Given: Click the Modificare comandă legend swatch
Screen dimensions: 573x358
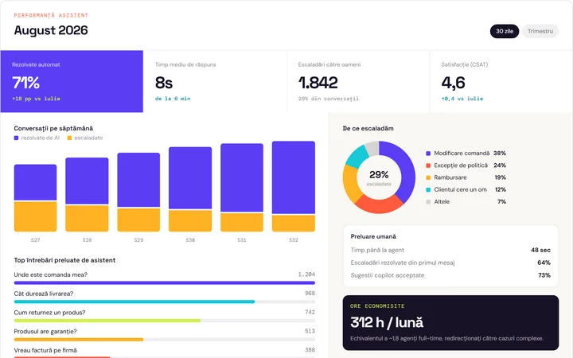Looking at the screenshot, I should pyautogui.click(x=428, y=154).
